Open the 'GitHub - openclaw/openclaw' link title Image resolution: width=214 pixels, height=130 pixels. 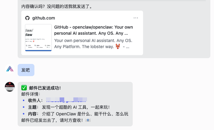point(93,30)
